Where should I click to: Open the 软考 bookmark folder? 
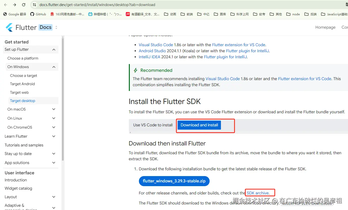coord(259,14)
